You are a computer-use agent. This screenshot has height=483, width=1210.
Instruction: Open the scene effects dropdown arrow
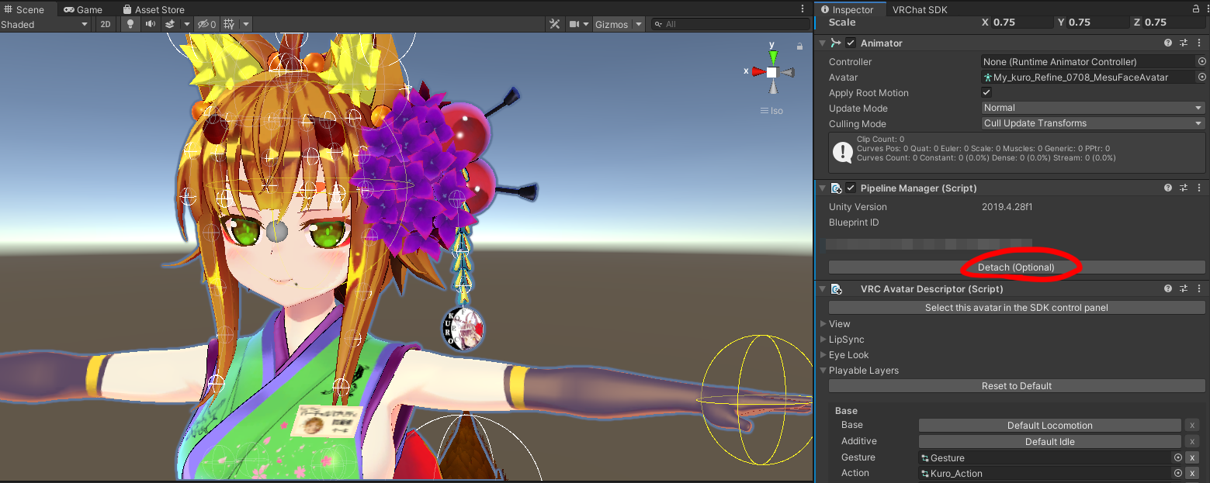tap(186, 24)
